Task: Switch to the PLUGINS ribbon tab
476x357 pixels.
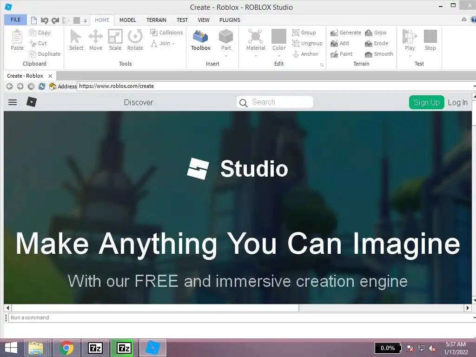Action: pos(230,20)
